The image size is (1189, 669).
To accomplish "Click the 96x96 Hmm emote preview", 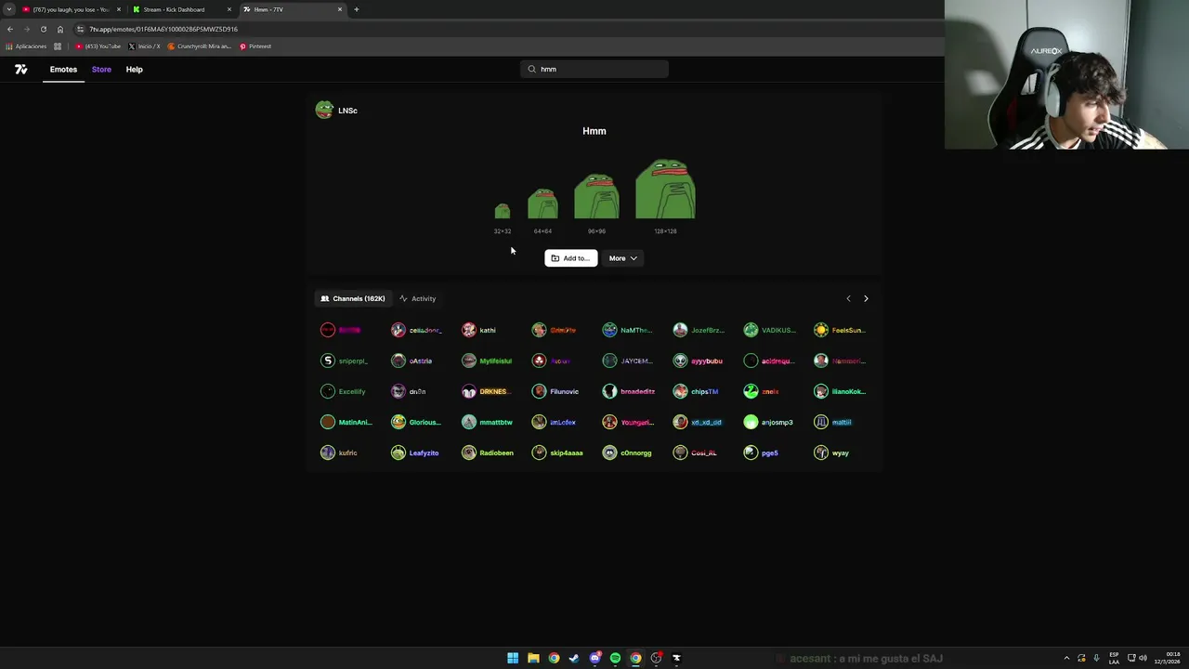I will point(596,196).
